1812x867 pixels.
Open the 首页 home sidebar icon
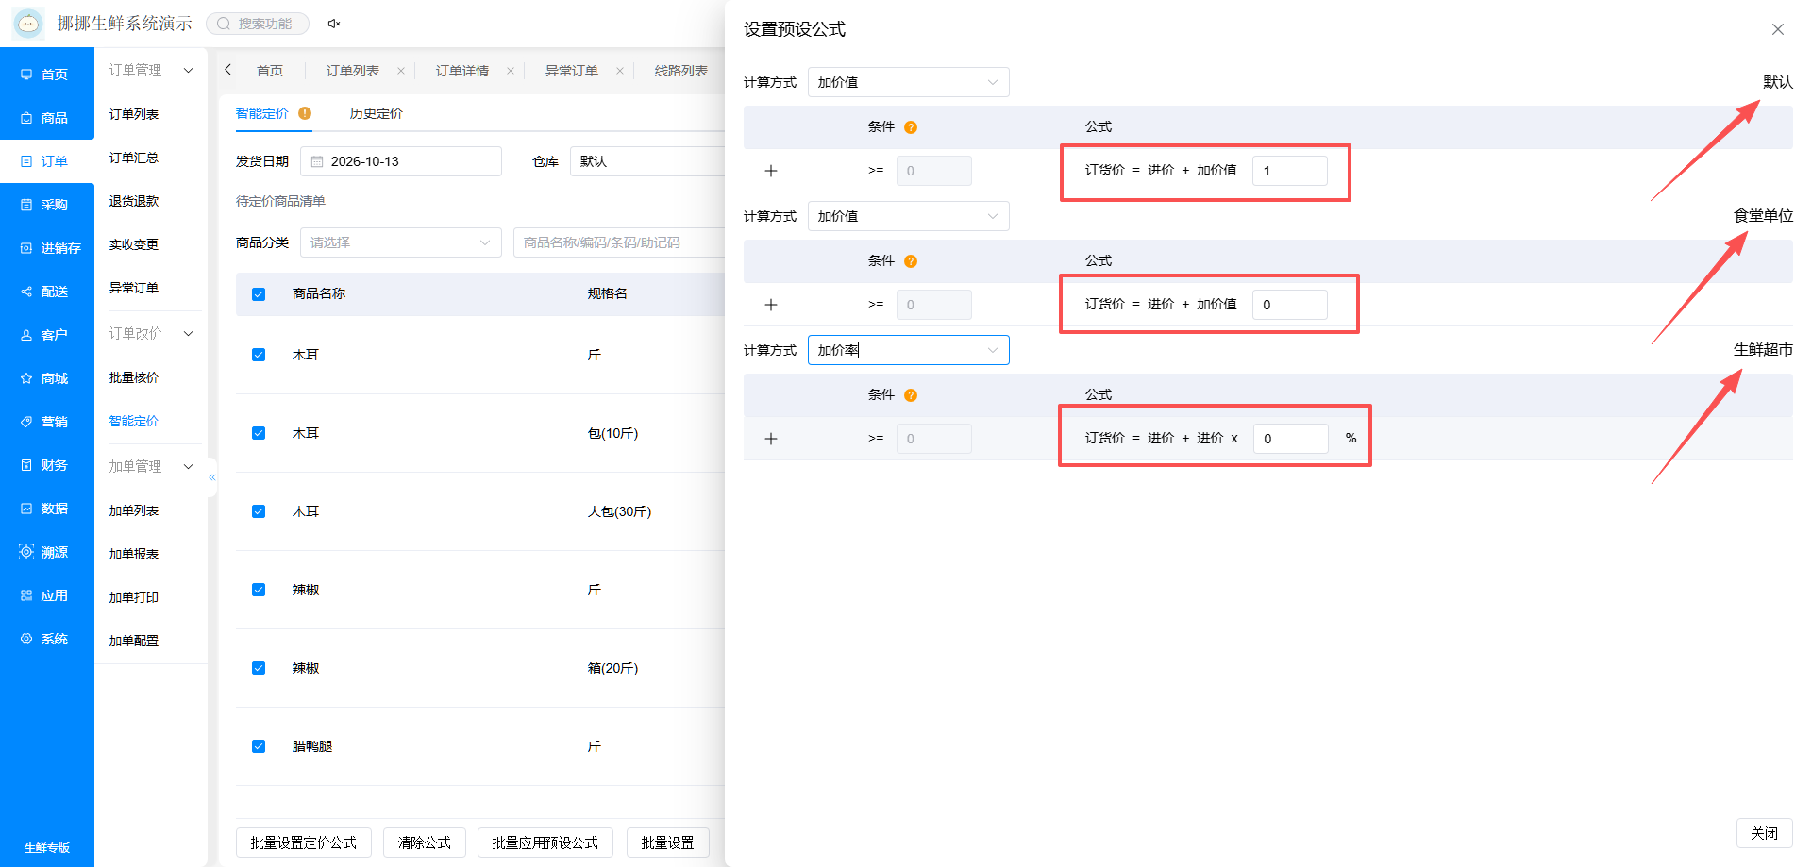(x=26, y=75)
